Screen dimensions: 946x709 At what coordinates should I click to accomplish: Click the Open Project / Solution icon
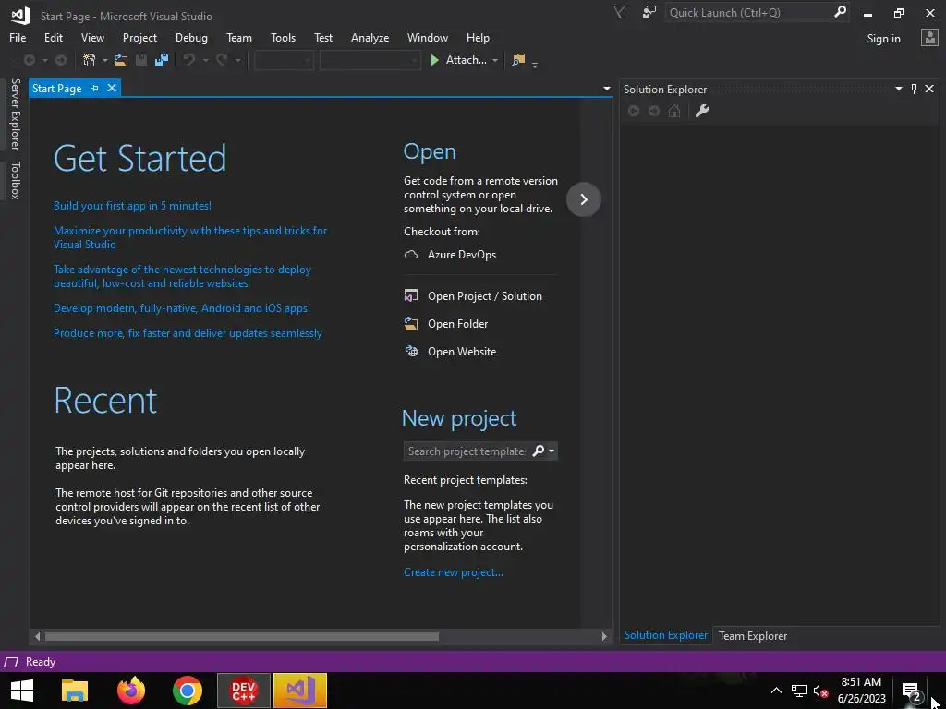(411, 296)
